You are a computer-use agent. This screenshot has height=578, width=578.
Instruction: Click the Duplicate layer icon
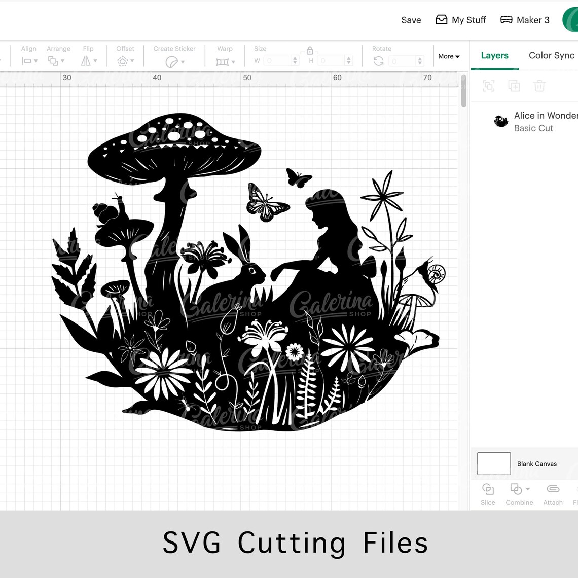pos(514,86)
